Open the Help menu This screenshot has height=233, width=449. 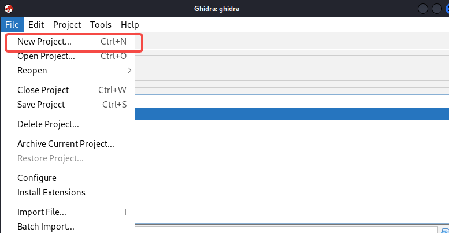click(x=129, y=25)
